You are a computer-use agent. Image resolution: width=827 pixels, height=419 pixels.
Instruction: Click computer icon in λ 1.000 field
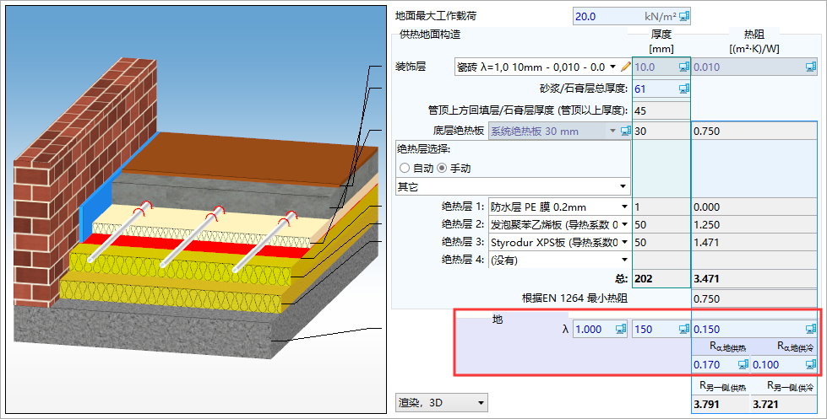[x=620, y=330]
